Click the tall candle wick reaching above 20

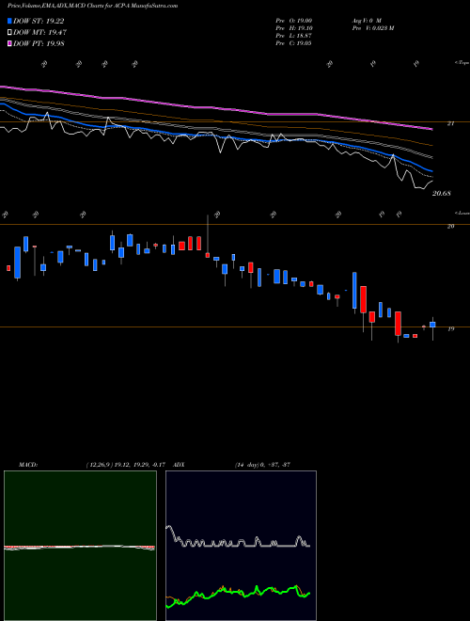208,236
